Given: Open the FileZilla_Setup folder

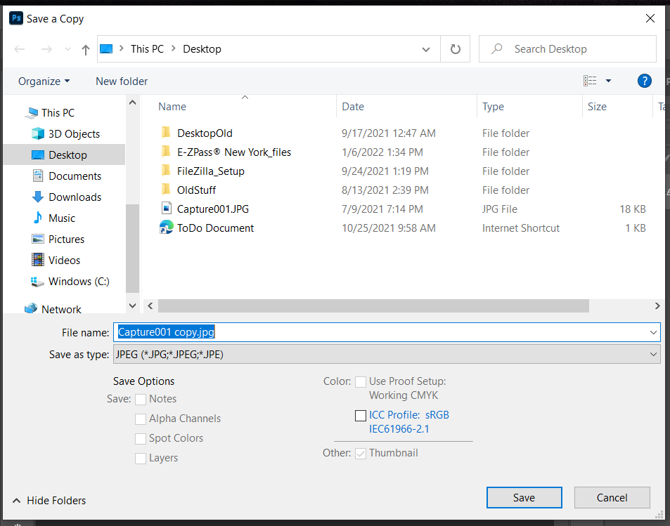Looking at the screenshot, I should point(210,171).
